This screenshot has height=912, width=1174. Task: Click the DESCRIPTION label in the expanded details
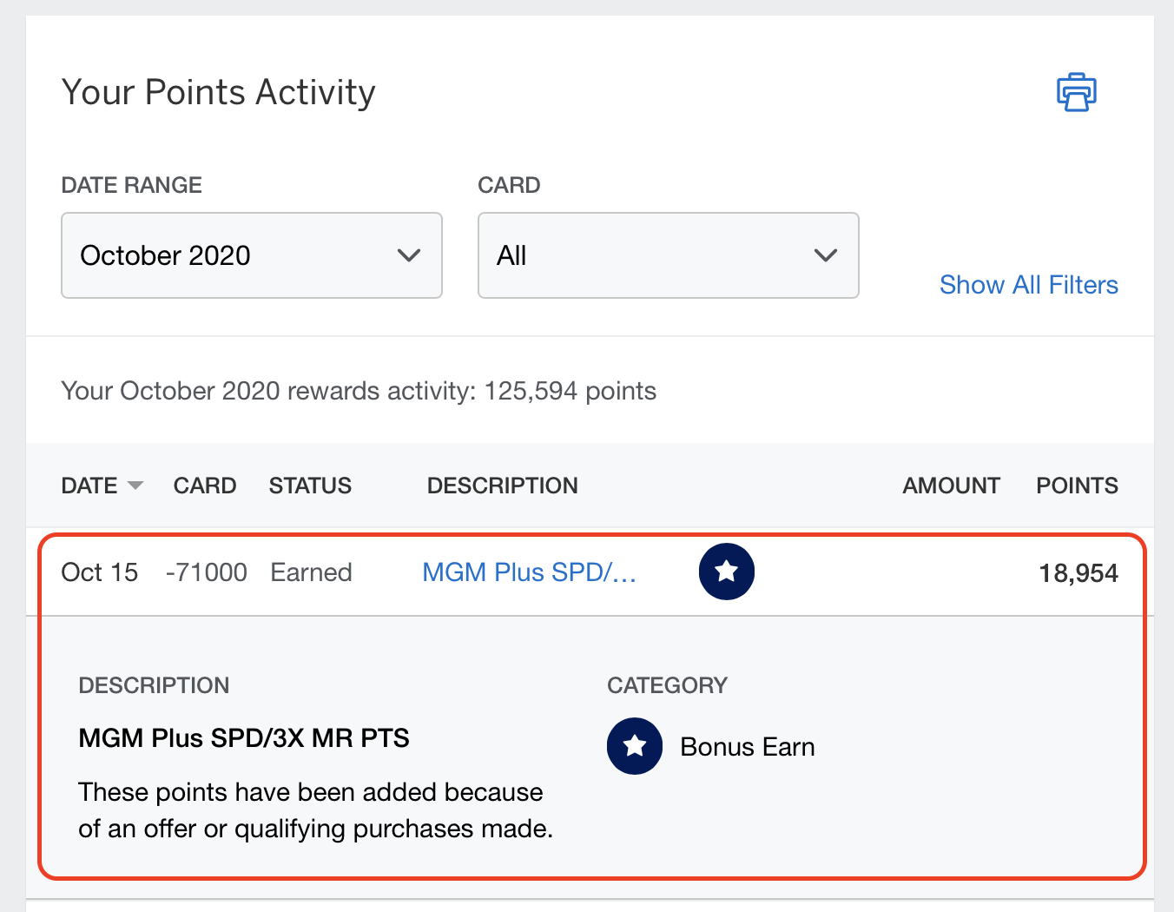pyautogui.click(x=155, y=685)
